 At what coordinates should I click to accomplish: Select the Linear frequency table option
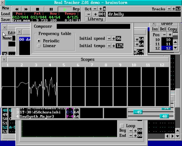pos(39,46)
